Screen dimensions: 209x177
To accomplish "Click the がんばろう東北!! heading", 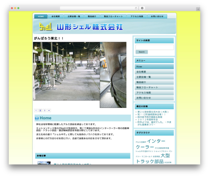I will coord(48,38).
